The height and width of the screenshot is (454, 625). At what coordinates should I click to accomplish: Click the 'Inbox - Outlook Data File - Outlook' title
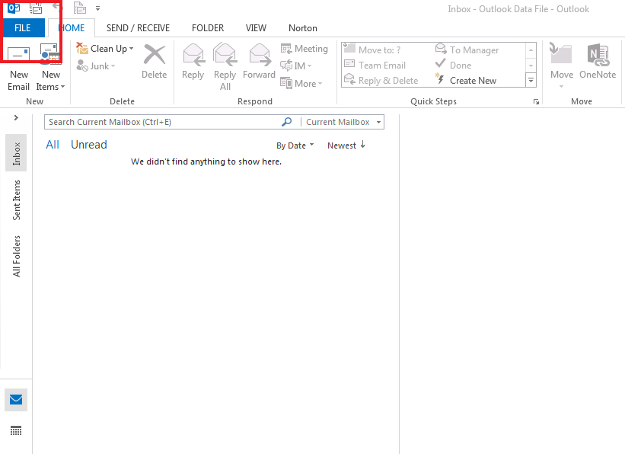[x=518, y=9]
